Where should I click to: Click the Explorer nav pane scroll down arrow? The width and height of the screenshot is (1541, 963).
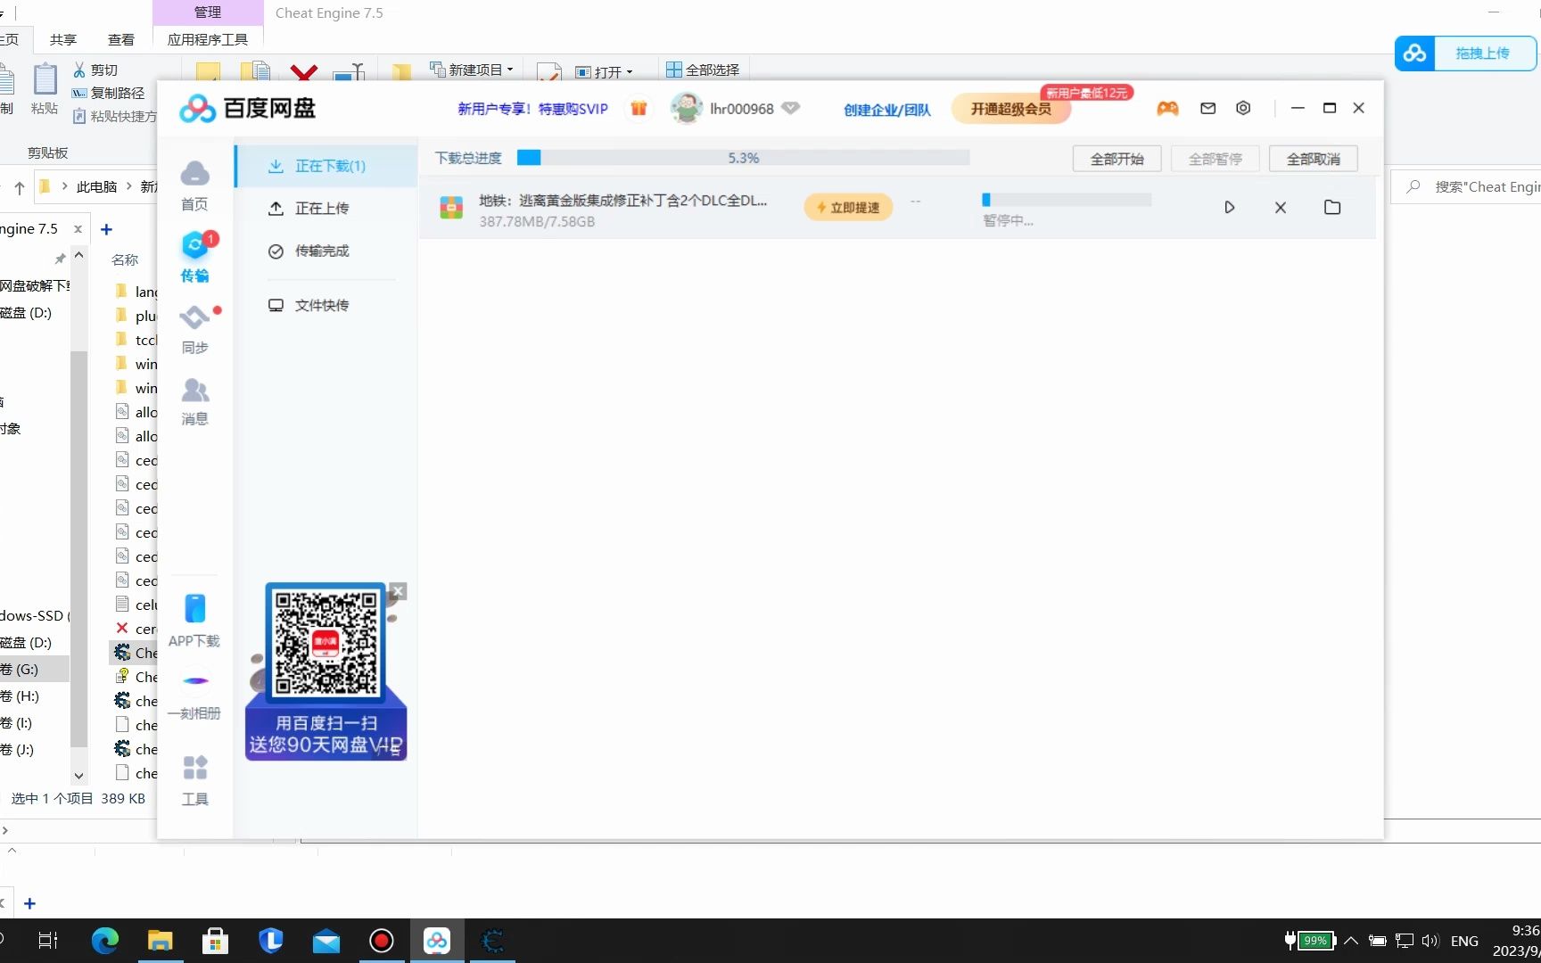pyautogui.click(x=78, y=776)
